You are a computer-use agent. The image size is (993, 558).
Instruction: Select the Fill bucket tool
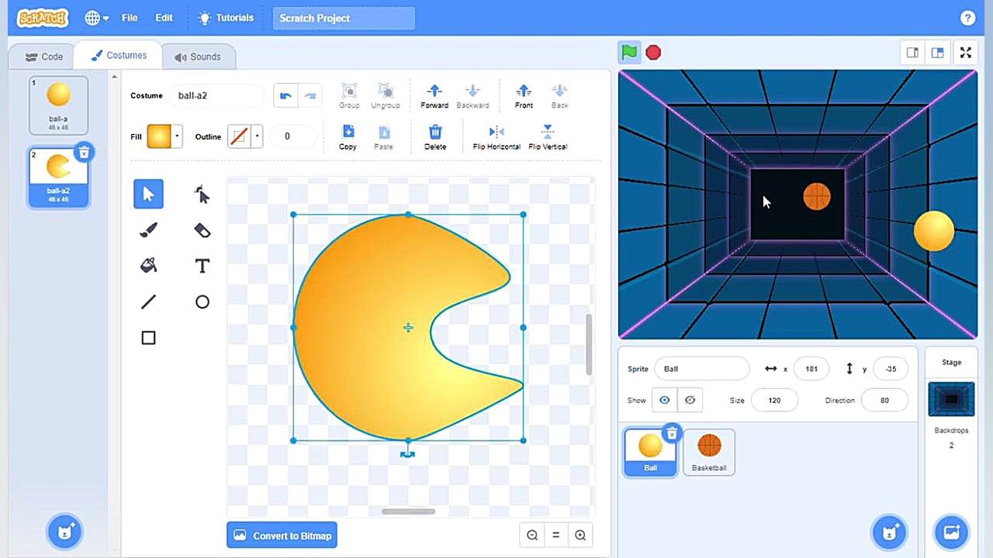[148, 266]
